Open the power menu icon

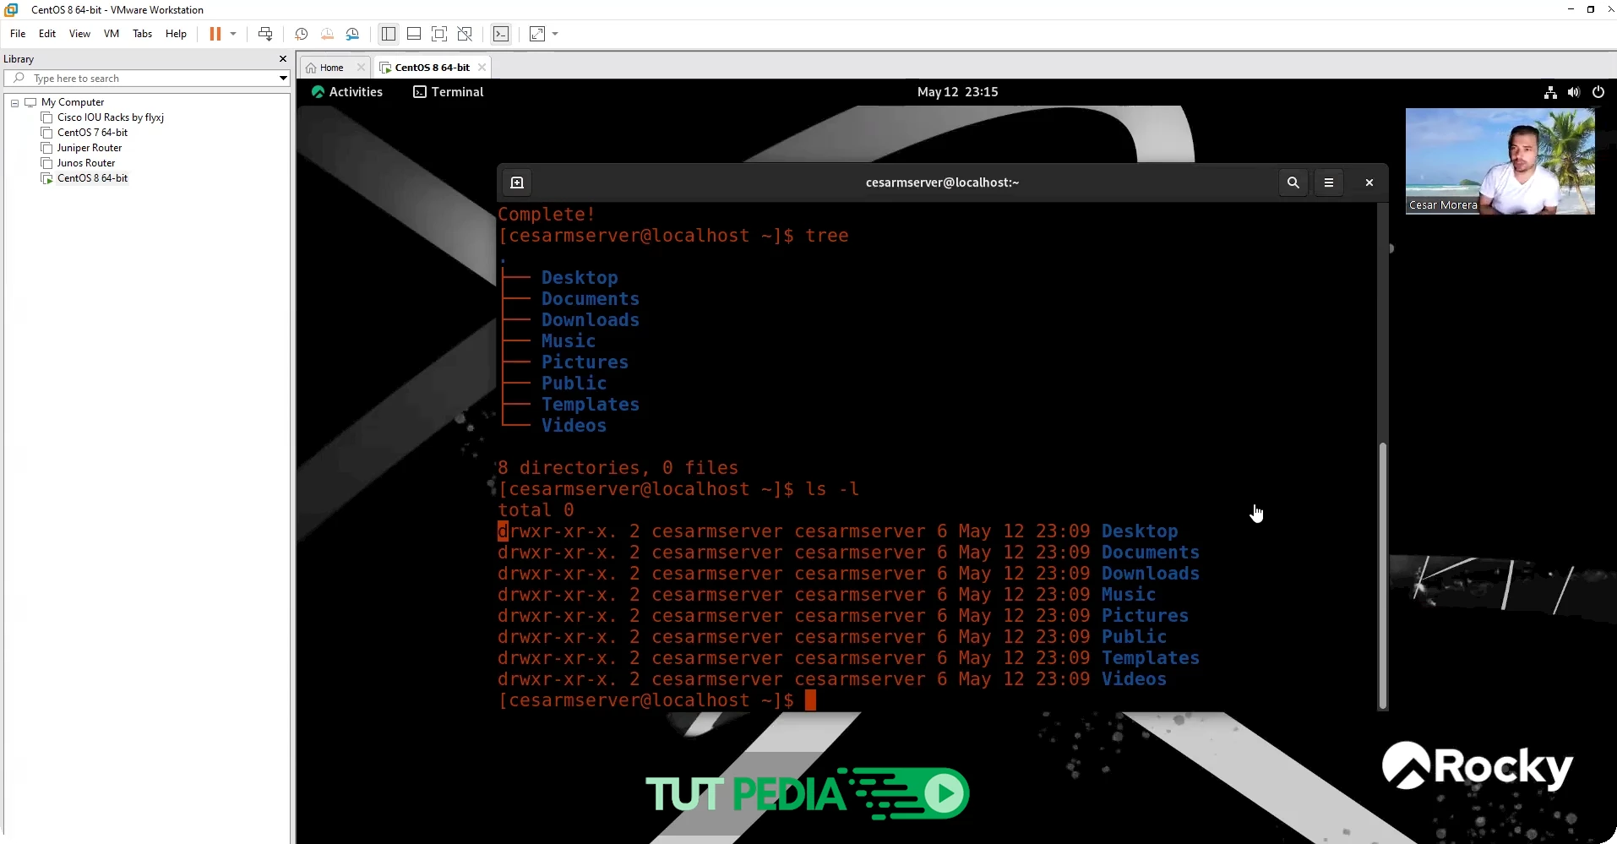tap(1598, 92)
